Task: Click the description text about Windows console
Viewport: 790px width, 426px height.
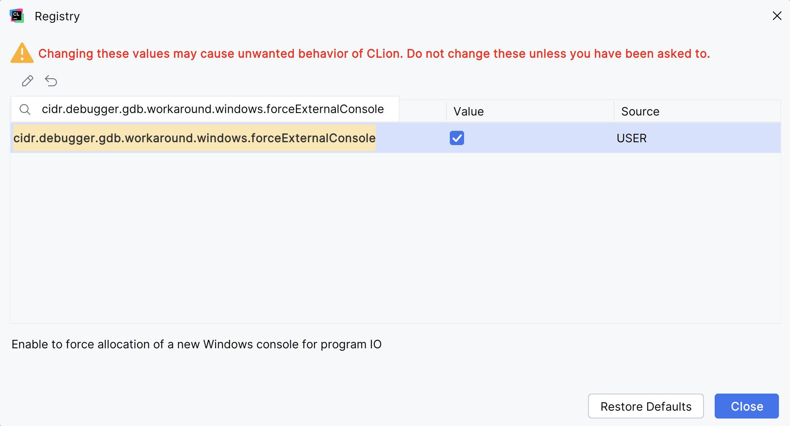Action: pyautogui.click(x=196, y=344)
